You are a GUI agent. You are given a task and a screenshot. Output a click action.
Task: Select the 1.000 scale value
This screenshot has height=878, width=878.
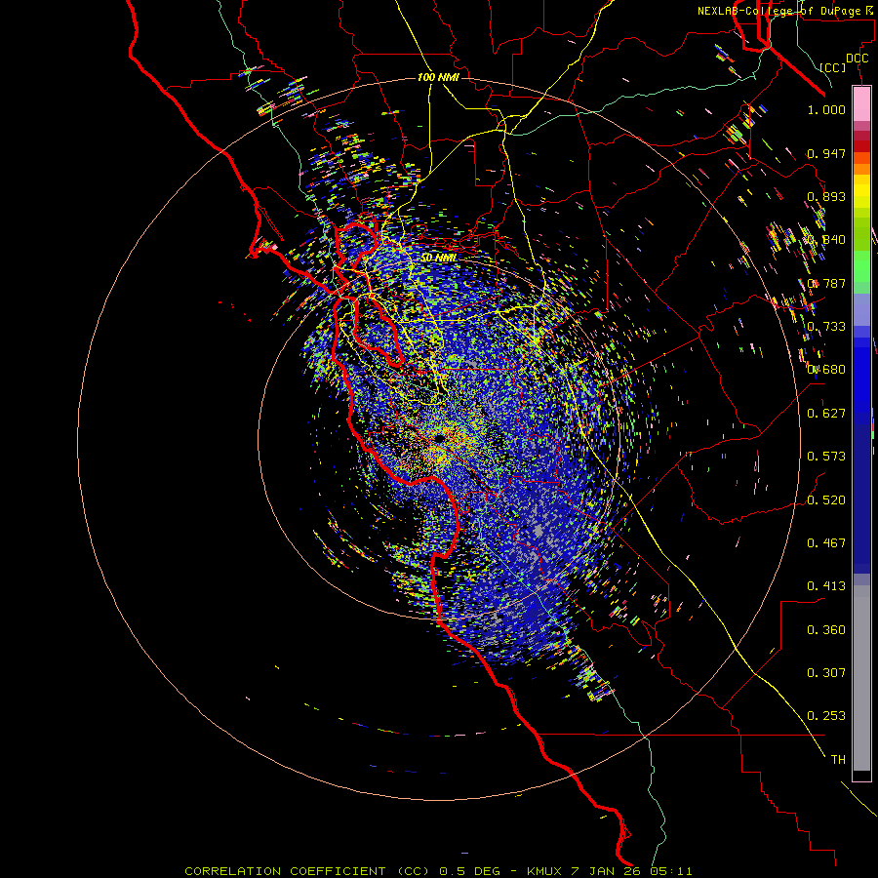826,109
